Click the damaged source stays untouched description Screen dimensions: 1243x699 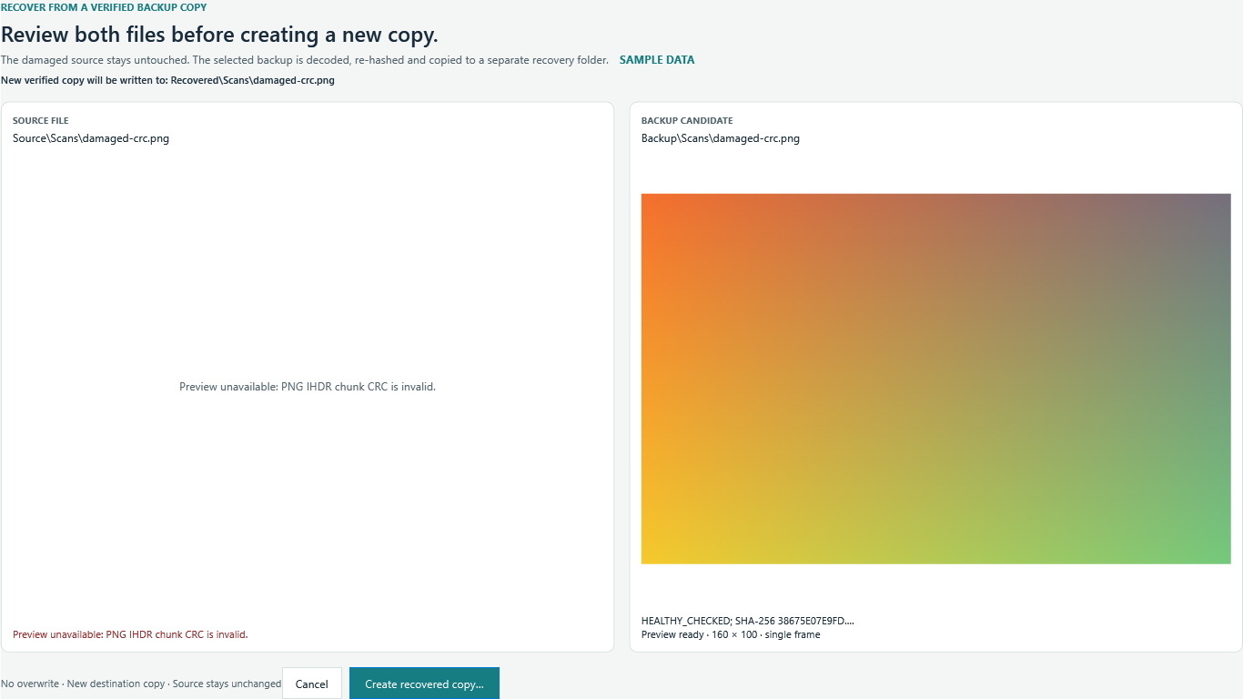305,60
